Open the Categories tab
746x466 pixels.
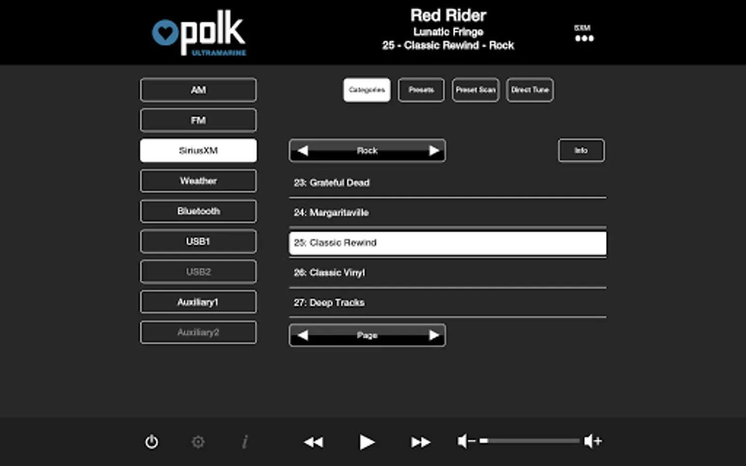(367, 90)
